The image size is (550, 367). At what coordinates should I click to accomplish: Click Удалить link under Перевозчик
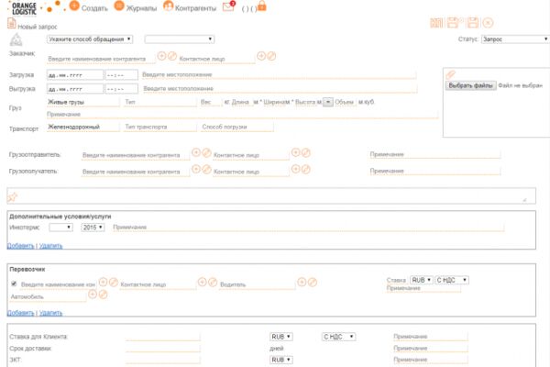click(50, 313)
